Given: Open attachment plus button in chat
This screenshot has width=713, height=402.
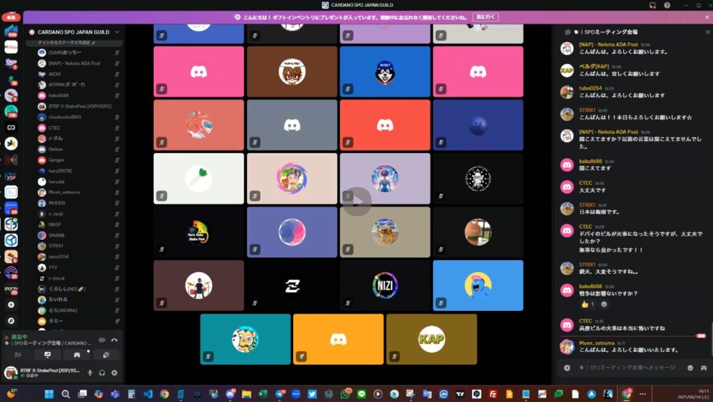Looking at the screenshot, I should (567, 367).
